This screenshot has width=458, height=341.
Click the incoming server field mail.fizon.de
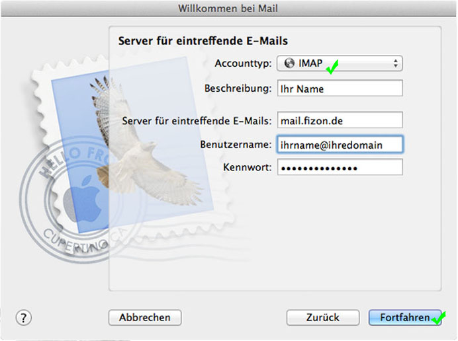tap(340, 120)
